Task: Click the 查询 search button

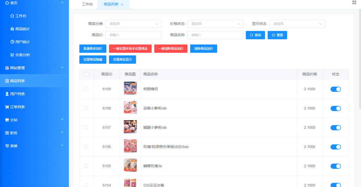Action: [x=255, y=35]
